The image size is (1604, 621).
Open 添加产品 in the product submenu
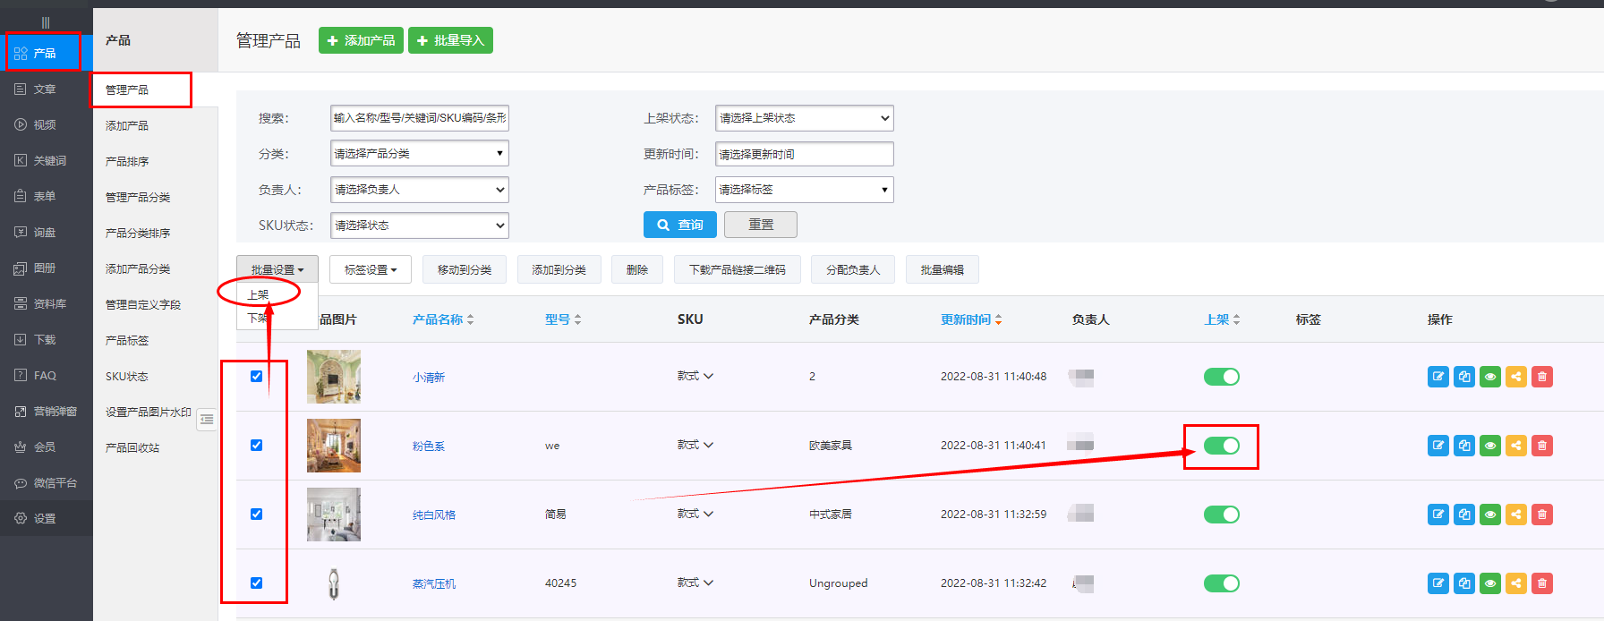pyautogui.click(x=127, y=126)
